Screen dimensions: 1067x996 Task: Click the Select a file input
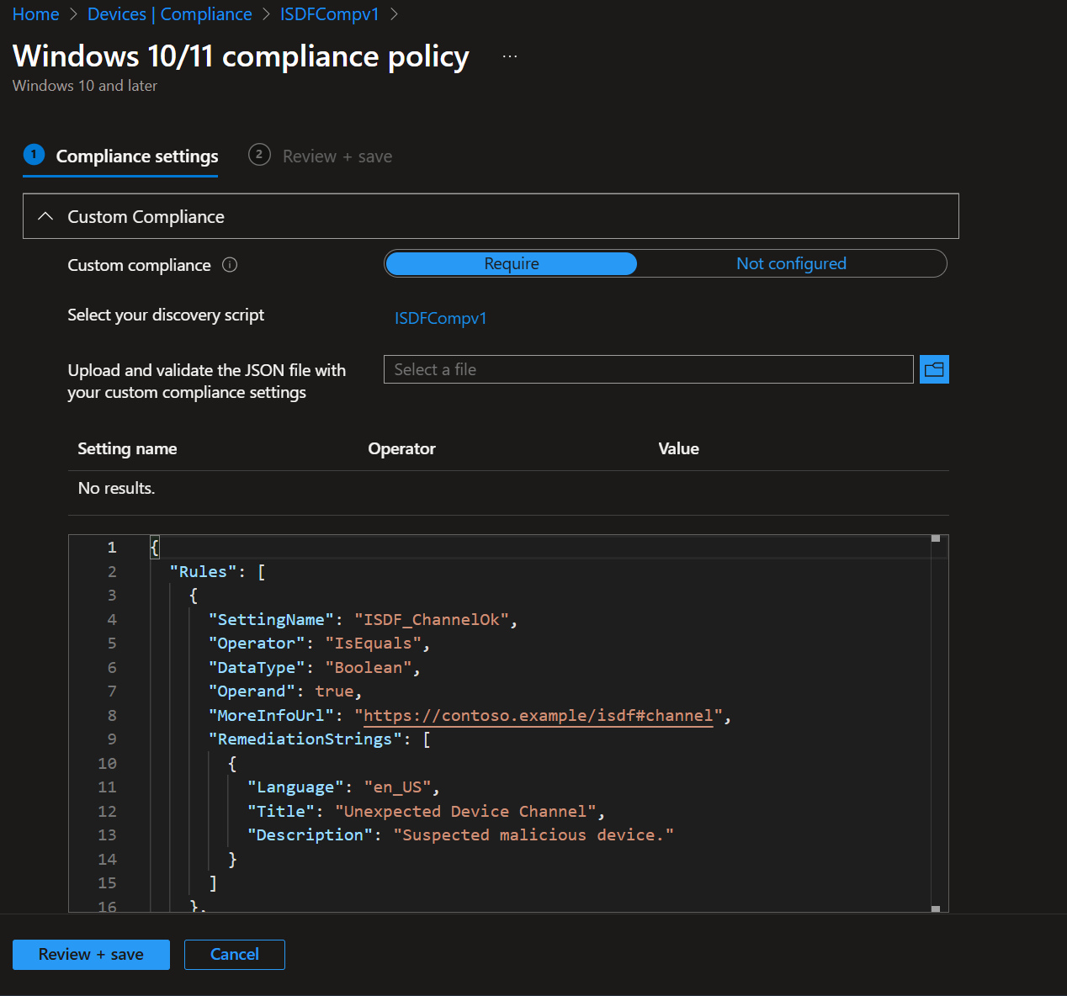(x=649, y=369)
